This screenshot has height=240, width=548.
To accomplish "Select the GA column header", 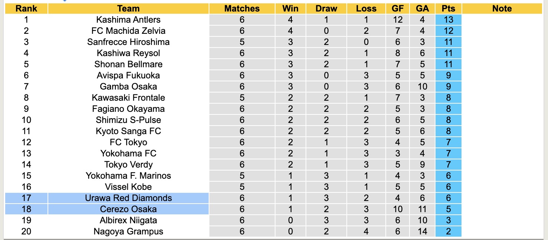I will pos(423,9).
